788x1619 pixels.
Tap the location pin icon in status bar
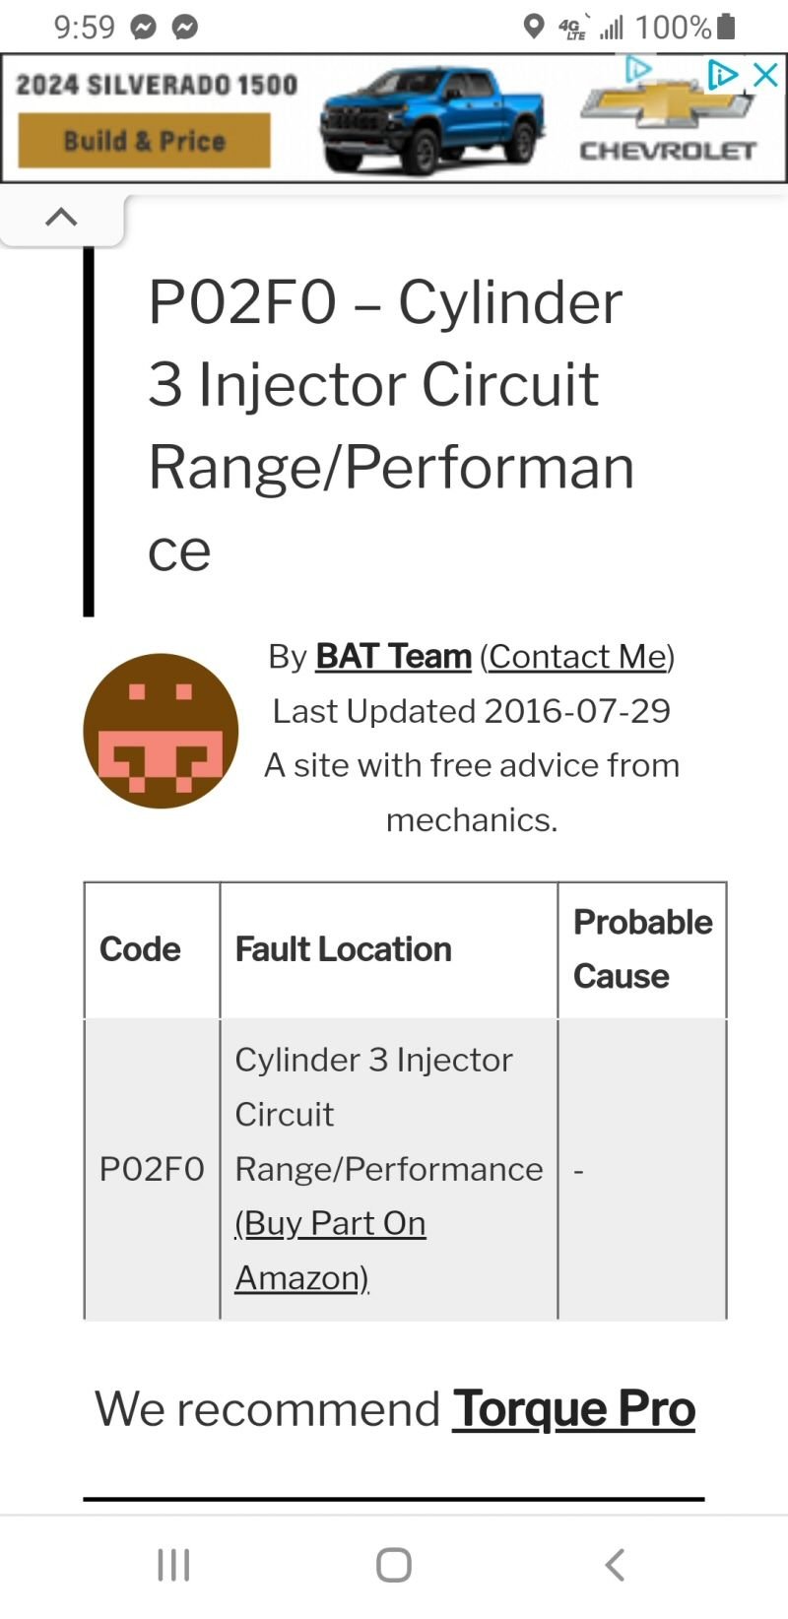534,25
